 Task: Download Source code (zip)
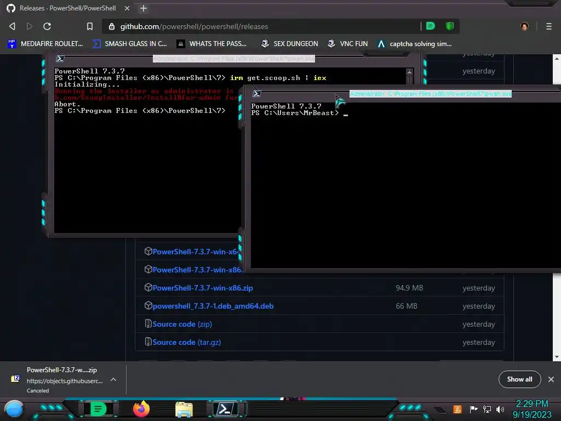coord(182,324)
